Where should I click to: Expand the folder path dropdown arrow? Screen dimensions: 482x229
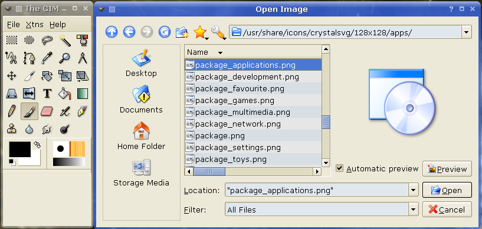(467, 32)
